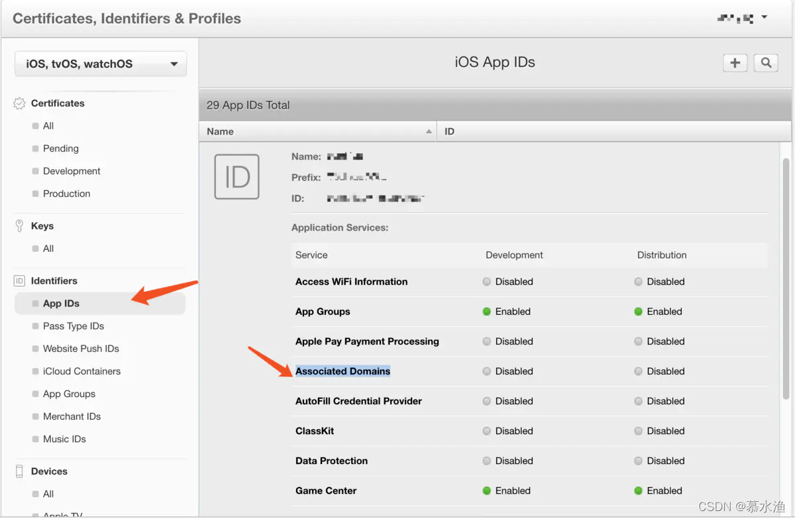This screenshot has height=519, width=795.
Task: Select App IDs in sidebar
Action: (x=99, y=304)
